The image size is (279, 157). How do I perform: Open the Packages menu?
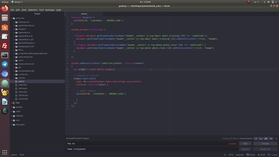(50, 10)
